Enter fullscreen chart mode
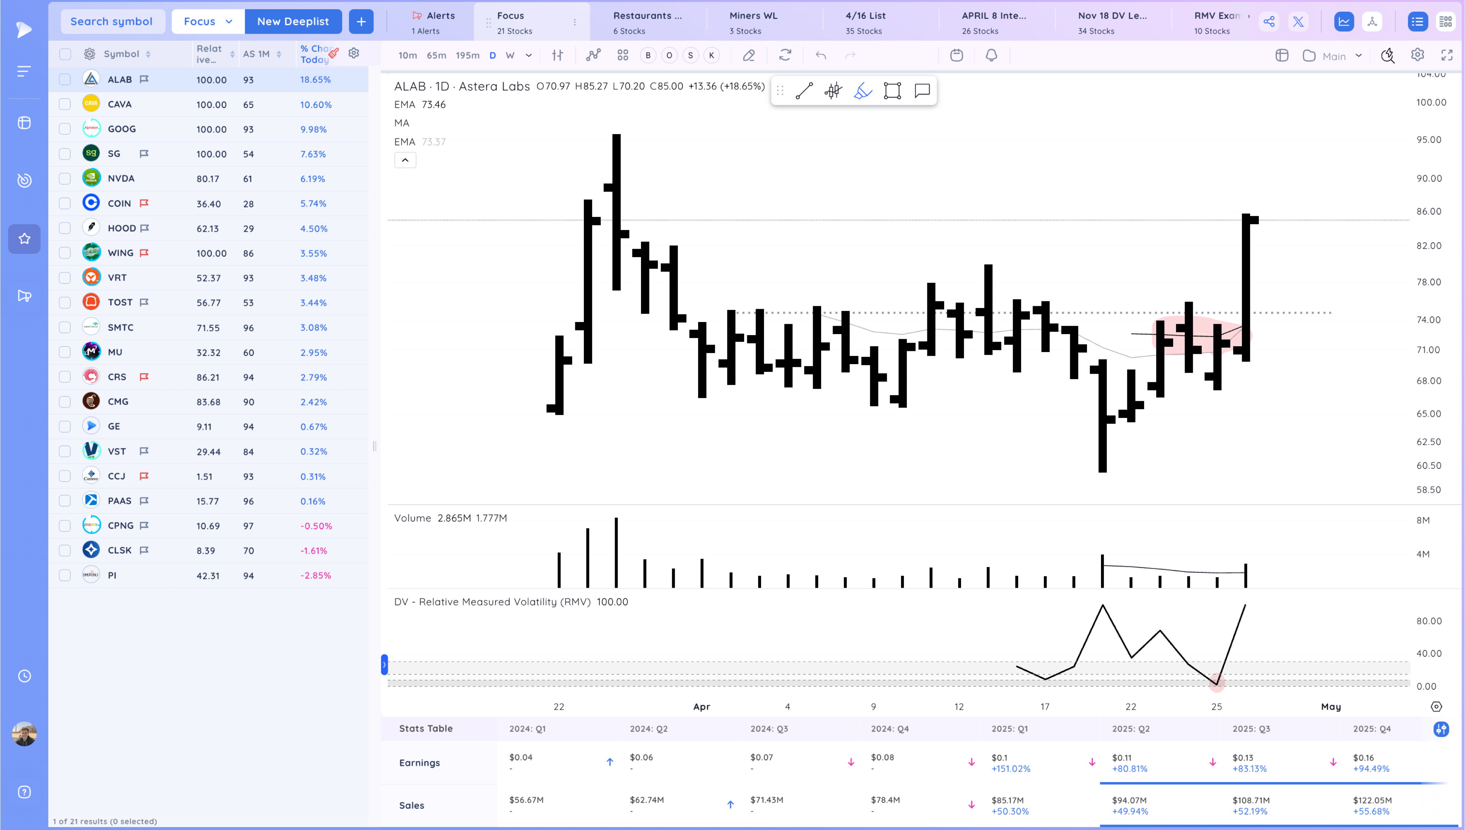 click(1447, 55)
